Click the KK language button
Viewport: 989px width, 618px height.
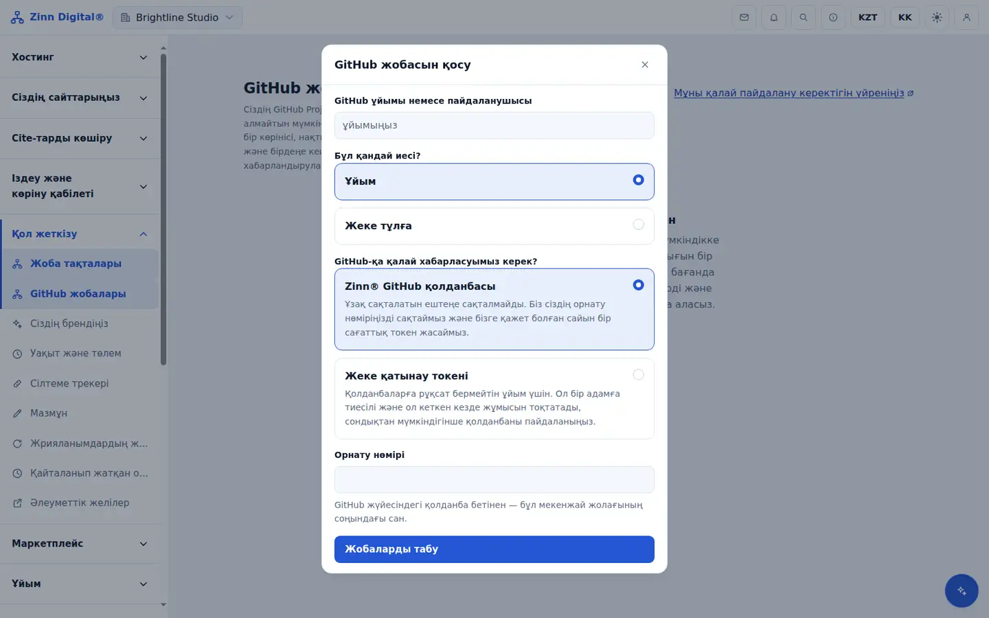click(905, 17)
